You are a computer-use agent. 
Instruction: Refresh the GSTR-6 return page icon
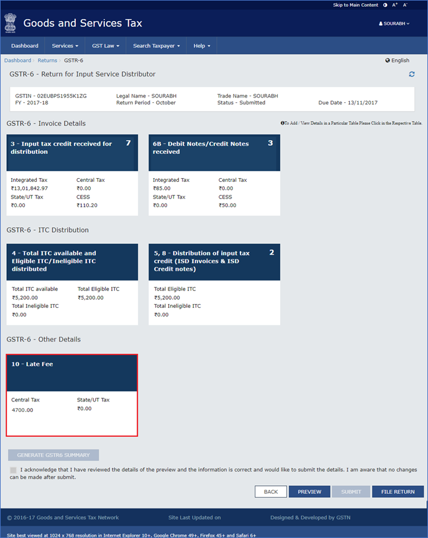pos(411,74)
